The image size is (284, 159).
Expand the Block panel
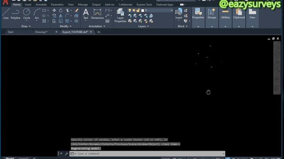pos(182,26)
